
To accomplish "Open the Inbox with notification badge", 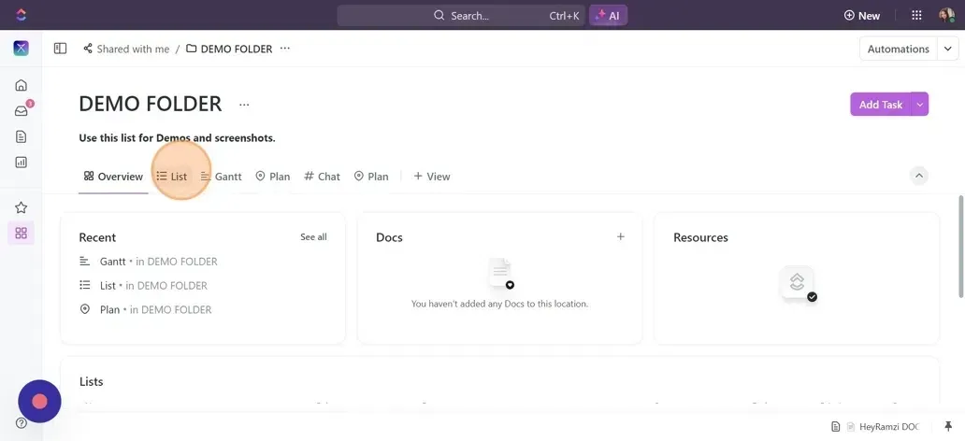I will pos(21,111).
